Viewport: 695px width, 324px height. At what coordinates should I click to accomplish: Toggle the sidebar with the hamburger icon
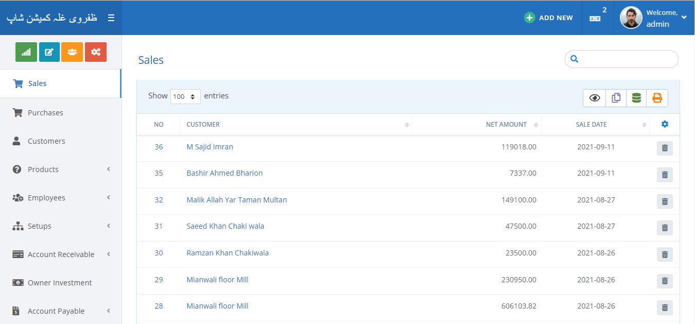(111, 18)
